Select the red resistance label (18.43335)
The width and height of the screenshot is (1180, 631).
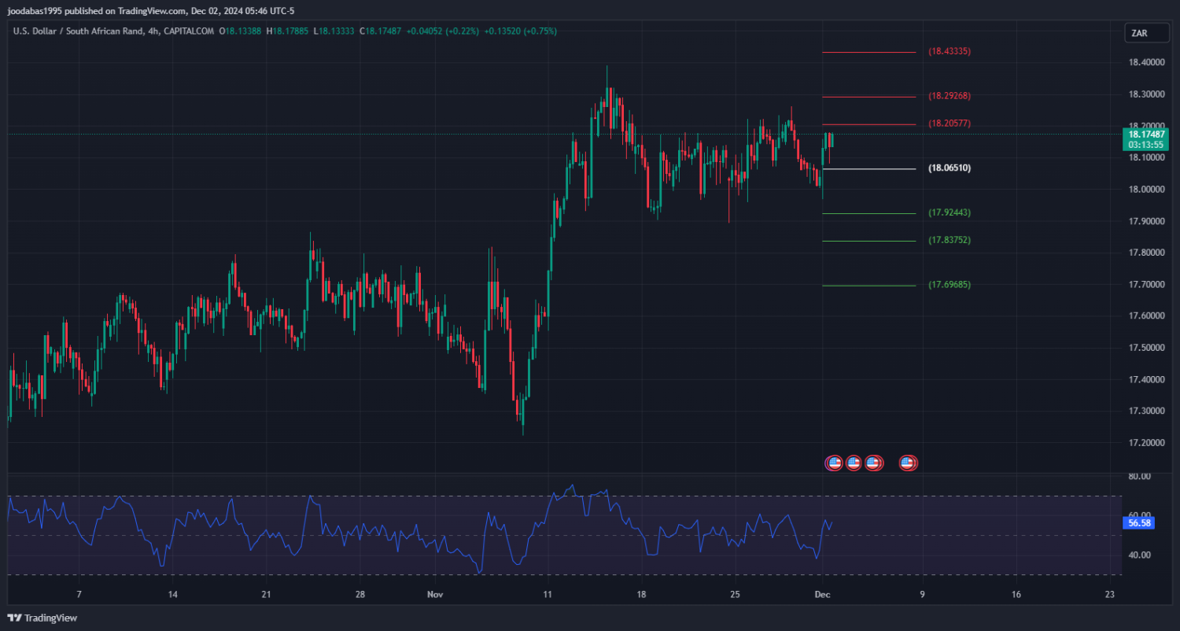950,51
